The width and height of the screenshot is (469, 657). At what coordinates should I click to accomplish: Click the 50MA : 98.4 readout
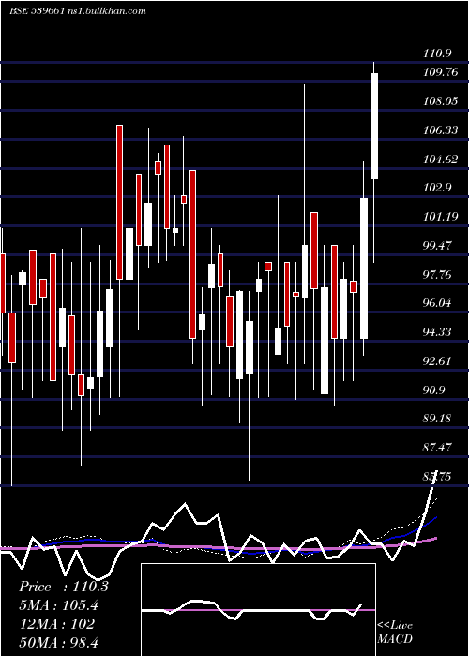click(59, 642)
